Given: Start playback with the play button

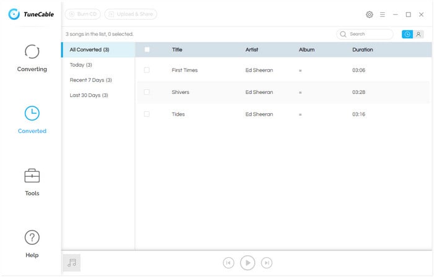Looking at the screenshot, I should coord(247,263).
